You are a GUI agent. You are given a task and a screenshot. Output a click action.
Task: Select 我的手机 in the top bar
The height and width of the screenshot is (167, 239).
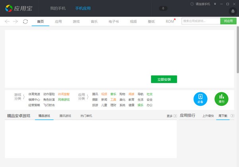tap(58, 8)
